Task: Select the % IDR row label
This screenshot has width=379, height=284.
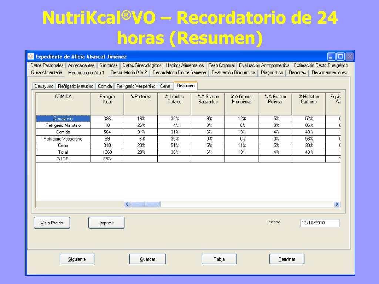Action: [x=63, y=159]
